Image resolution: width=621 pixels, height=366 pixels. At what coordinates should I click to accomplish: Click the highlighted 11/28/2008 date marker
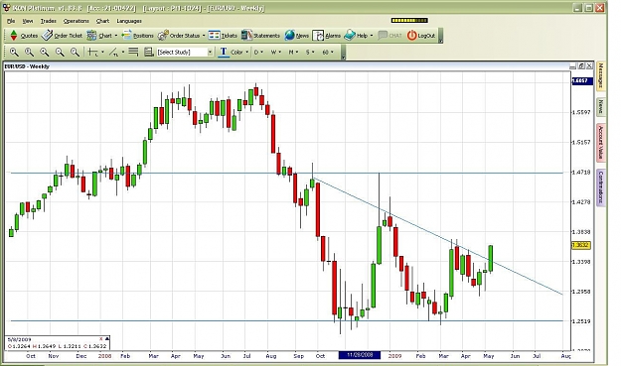click(360, 355)
